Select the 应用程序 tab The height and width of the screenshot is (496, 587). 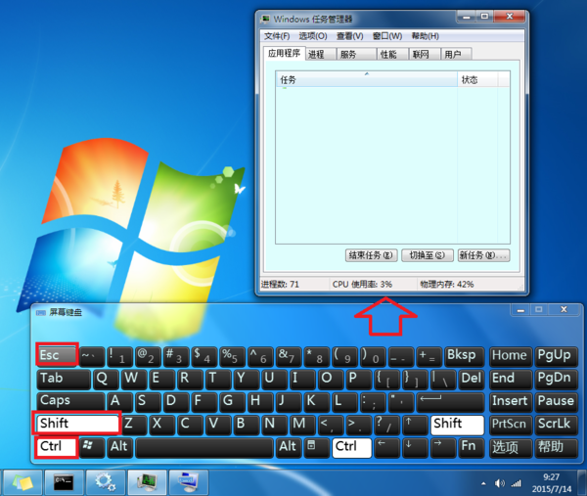284,53
